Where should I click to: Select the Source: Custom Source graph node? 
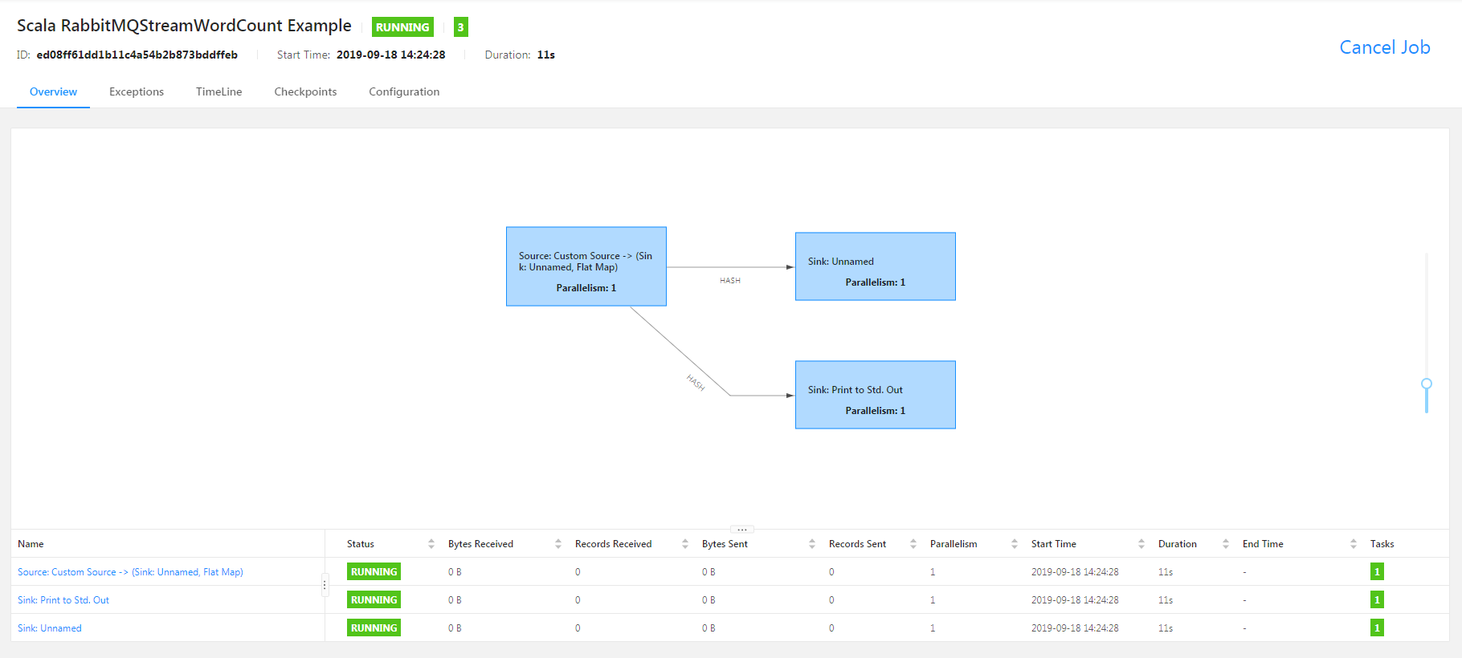(586, 266)
